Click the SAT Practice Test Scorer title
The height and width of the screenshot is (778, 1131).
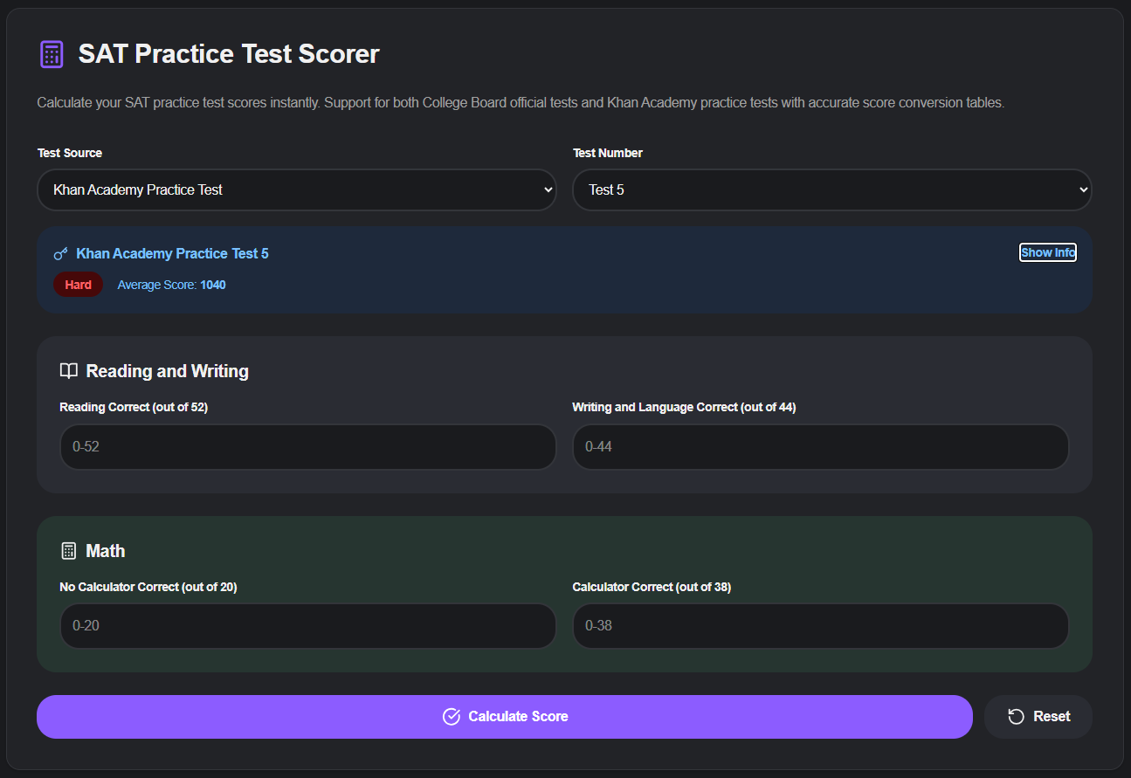tap(229, 54)
